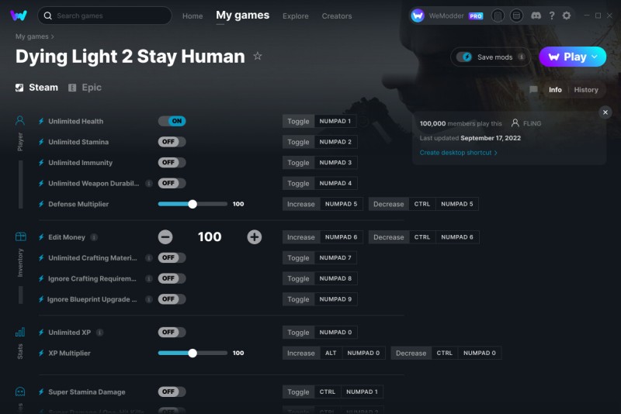Click My games breadcrumb chevron
Screen dimensions: 621x414
pyautogui.click(x=53, y=36)
